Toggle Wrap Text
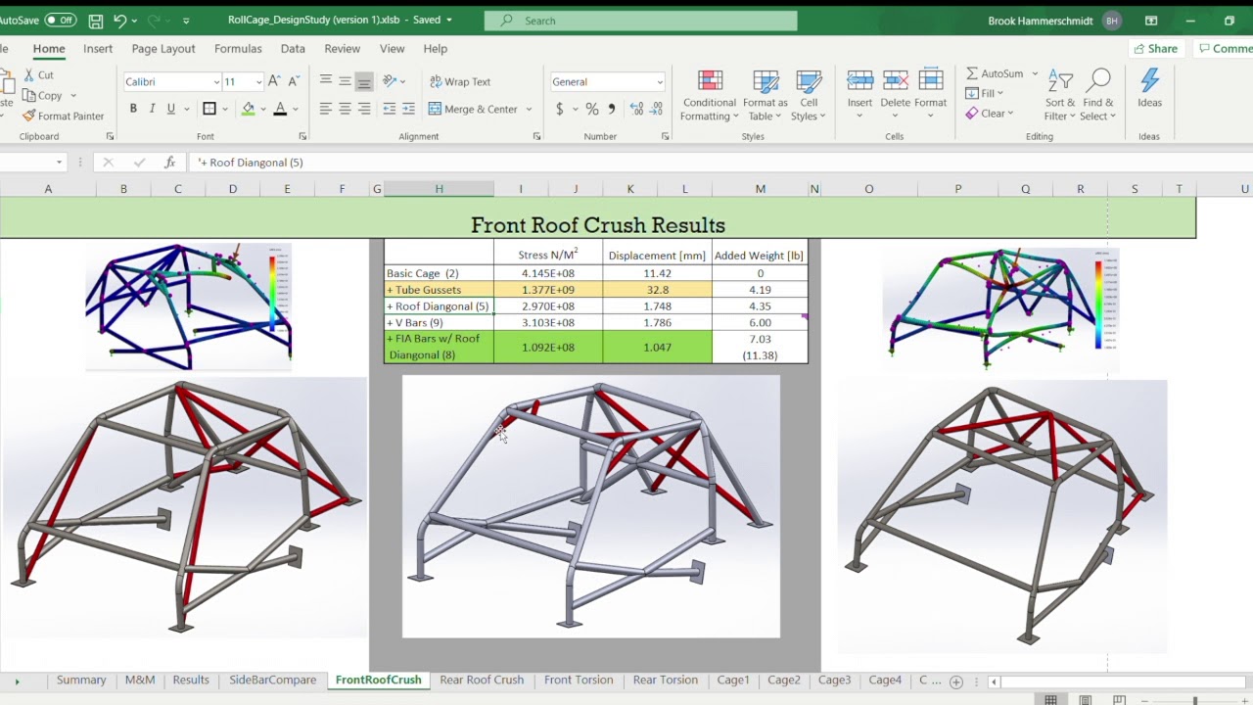Screen dimensions: 1253x705 (460, 81)
